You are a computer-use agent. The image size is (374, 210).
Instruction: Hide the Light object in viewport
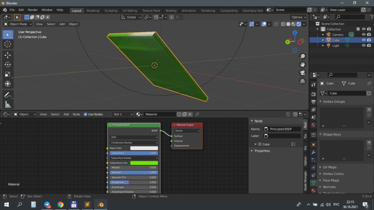pos(364,46)
